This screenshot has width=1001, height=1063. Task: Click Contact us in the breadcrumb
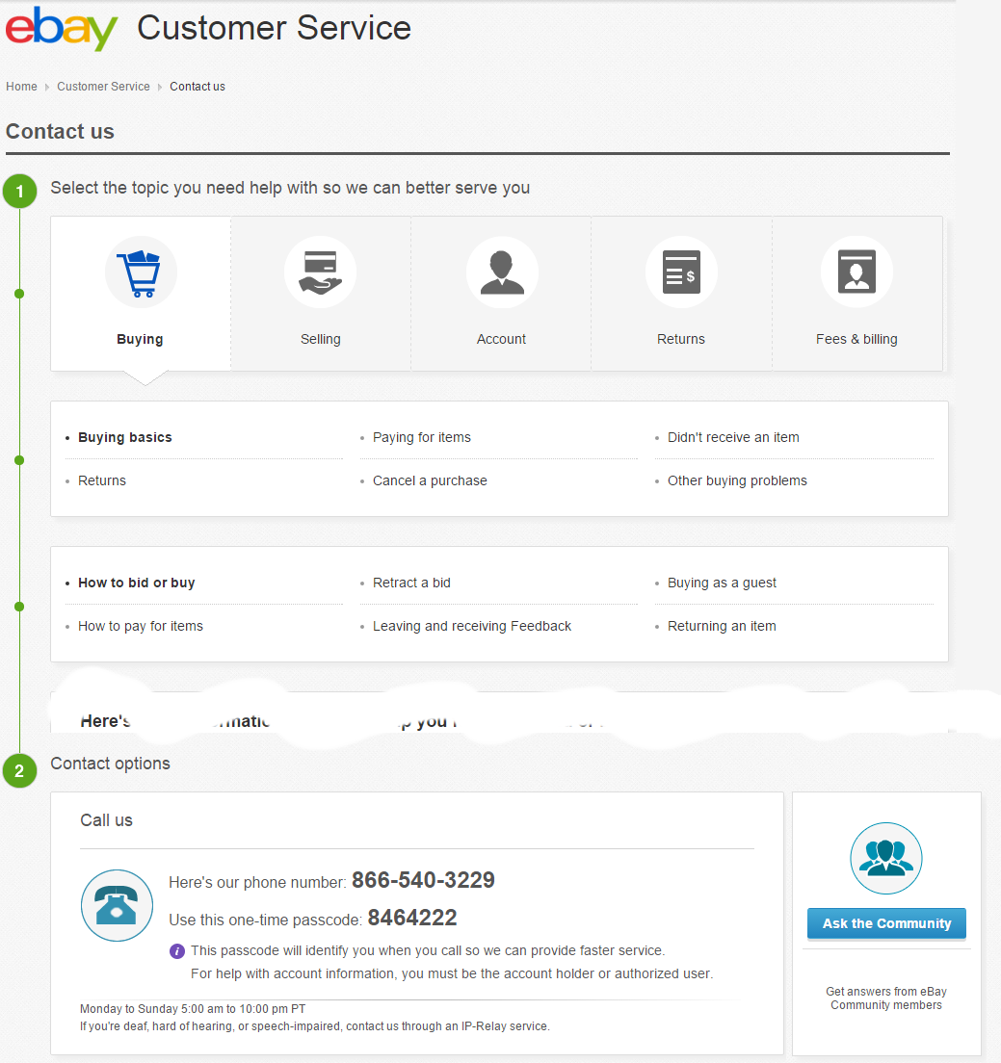[198, 87]
